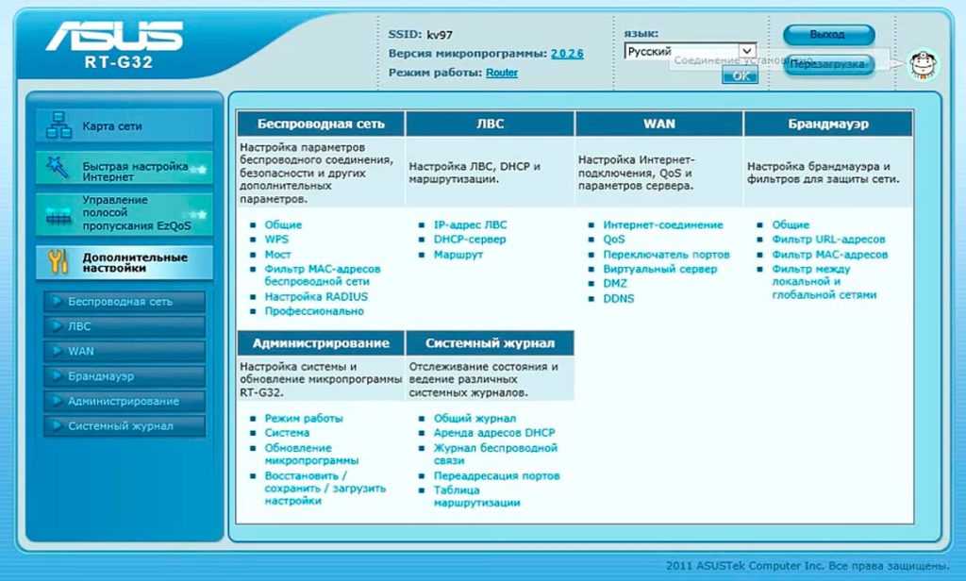966x581 pixels.
Task: Open firmware version link 2.0.2.6
Action: 567,54
